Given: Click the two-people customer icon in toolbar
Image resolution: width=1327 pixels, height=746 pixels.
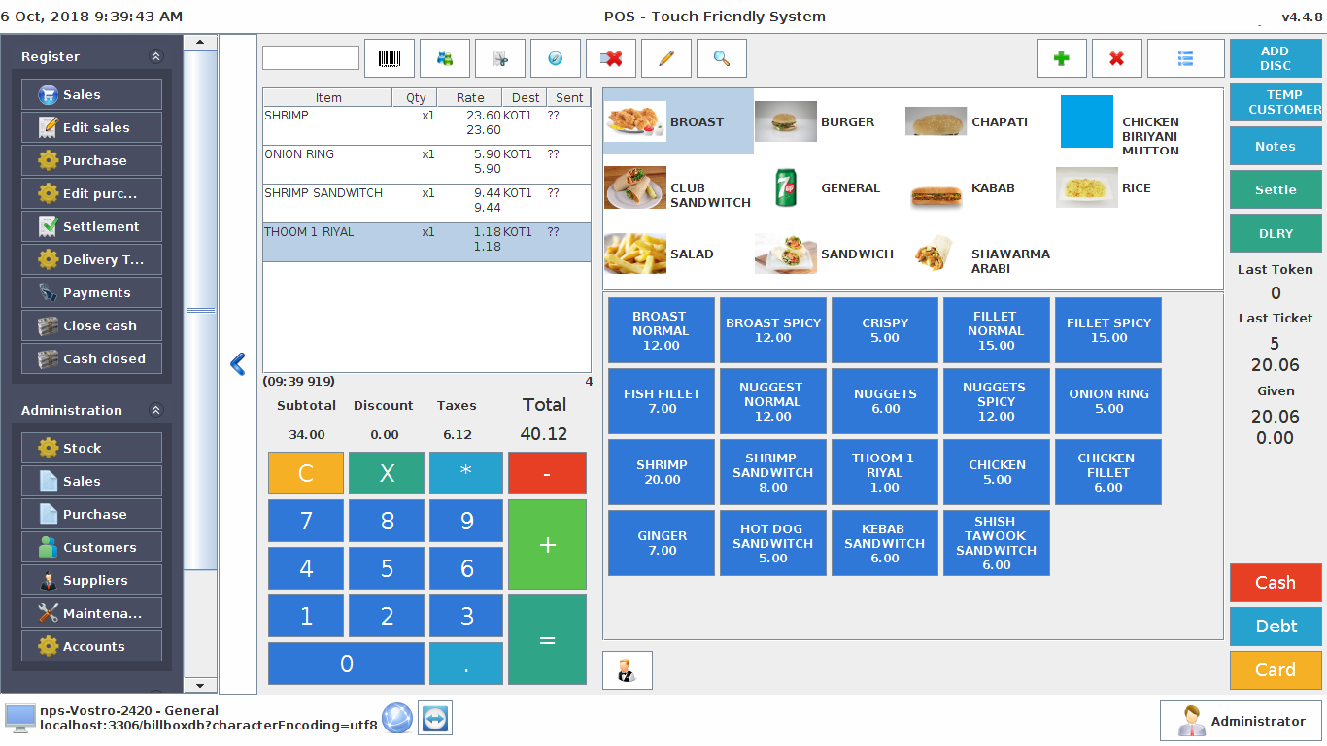Looking at the screenshot, I should click(445, 58).
